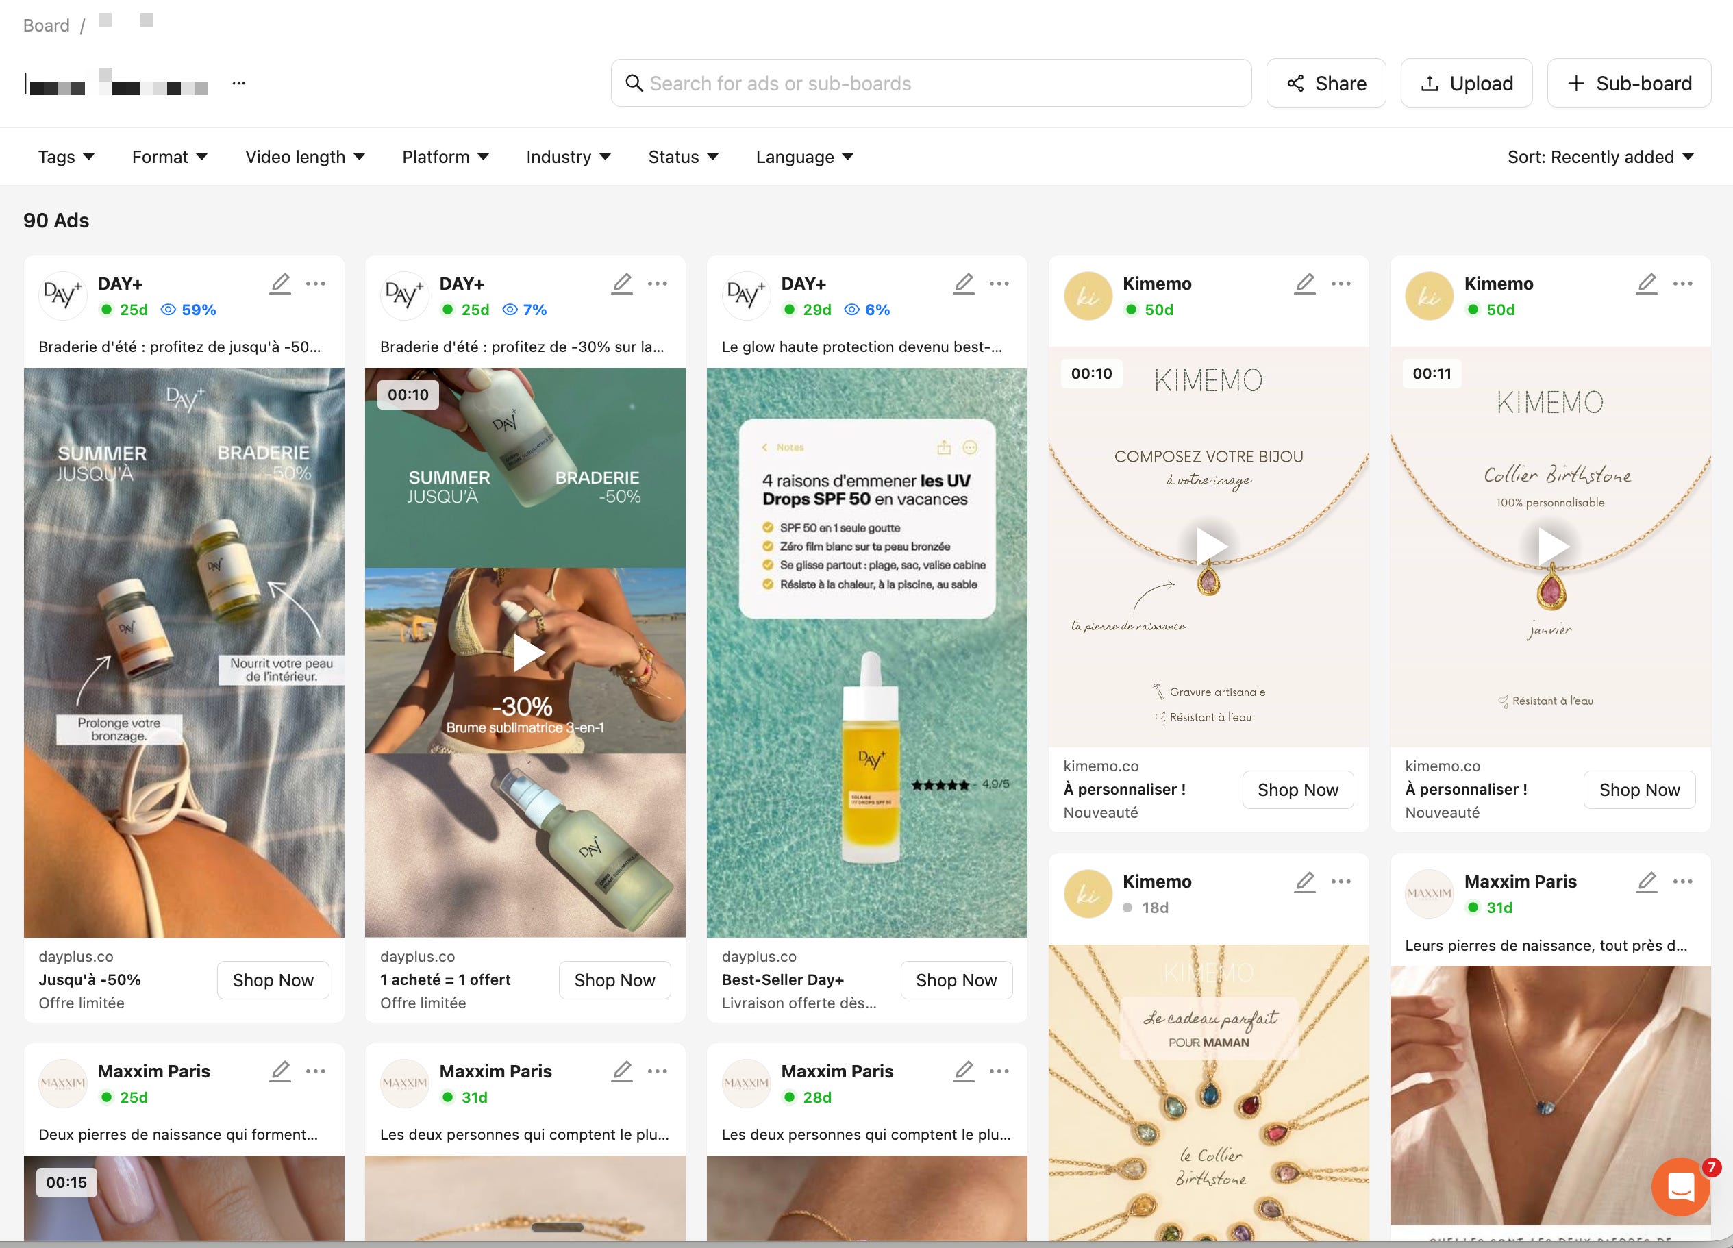This screenshot has height=1248, width=1733.
Task: Create a new Sub-board
Action: point(1629,84)
